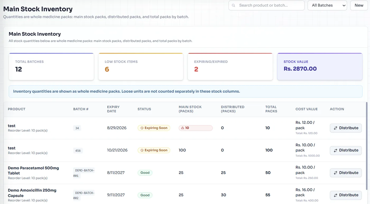Click the Cost Value column header

pos(307,109)
